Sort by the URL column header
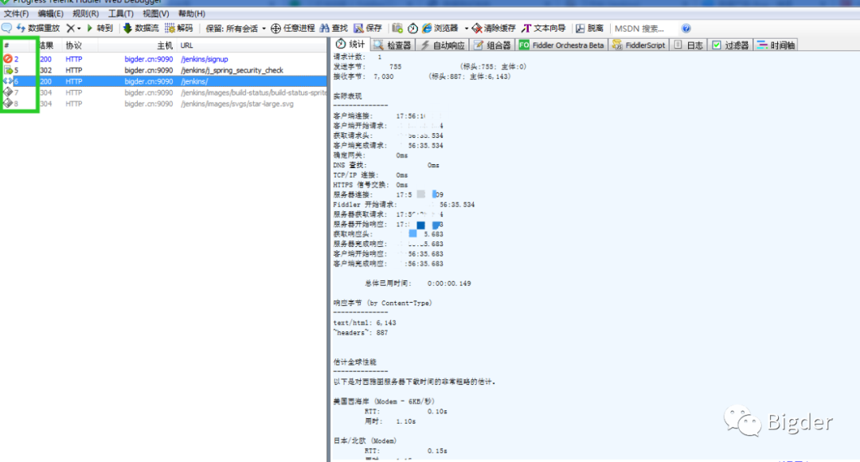The image size is (860, 462). click(186, 45)
